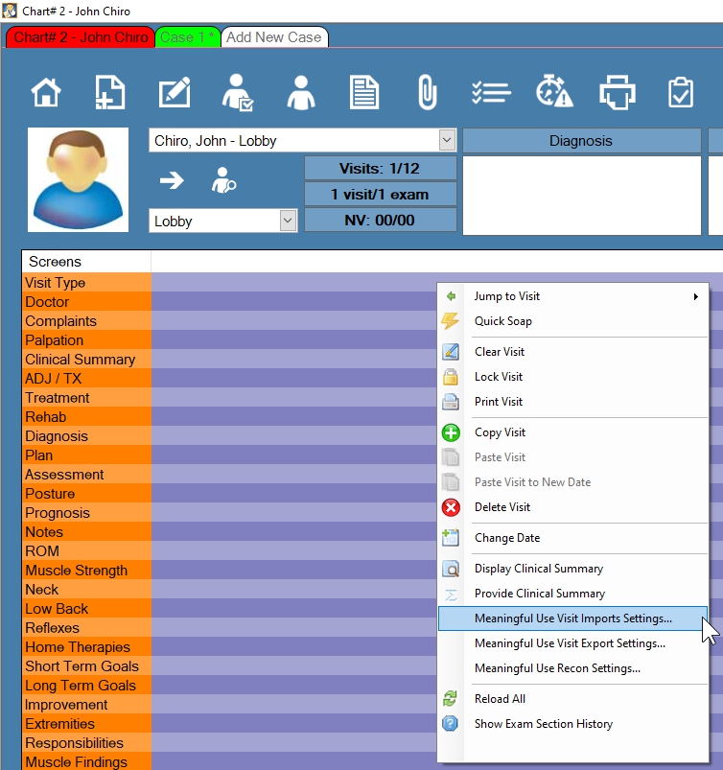Click the printer icon in toolbar
This screenshot has width=723, height=770.
tap(617, 93)
